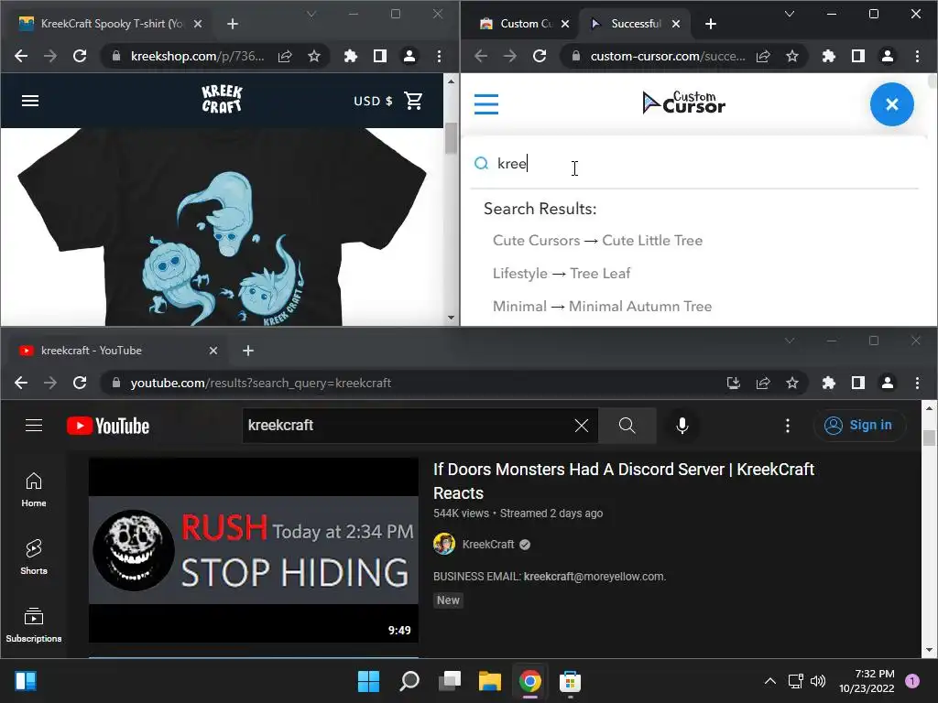Open the KreekShop shopping cart
The image size is (938, 703).
tap(413, 101)
